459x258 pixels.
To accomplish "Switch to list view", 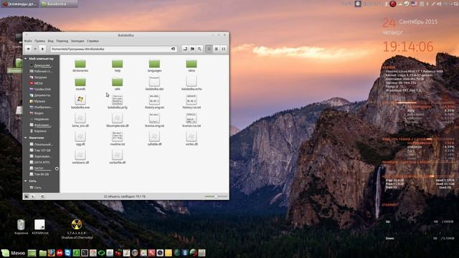I will click(217, 49).
